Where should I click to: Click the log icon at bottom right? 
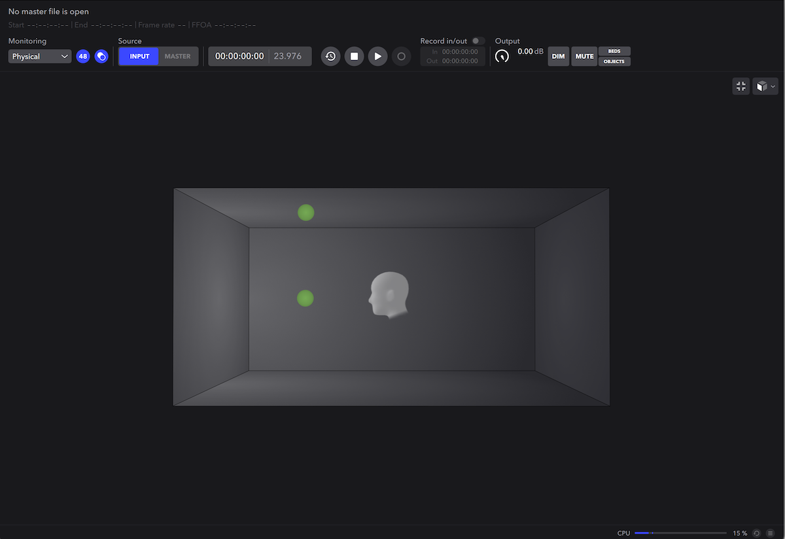tap(769, 533)
